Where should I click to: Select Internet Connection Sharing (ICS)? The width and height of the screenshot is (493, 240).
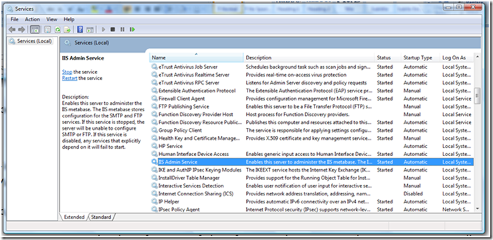pos(312,193)
